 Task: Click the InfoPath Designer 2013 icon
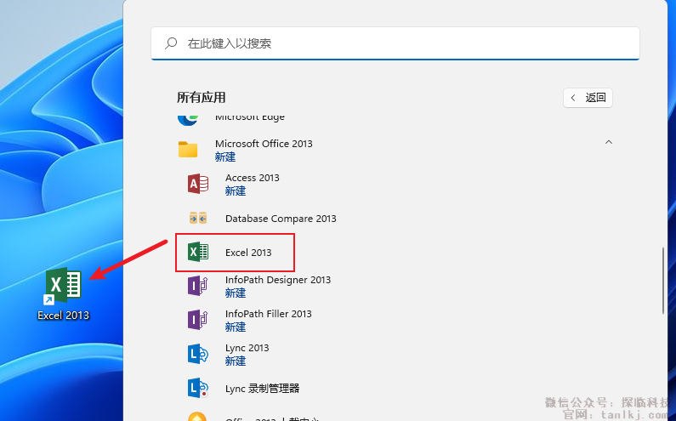198,286
